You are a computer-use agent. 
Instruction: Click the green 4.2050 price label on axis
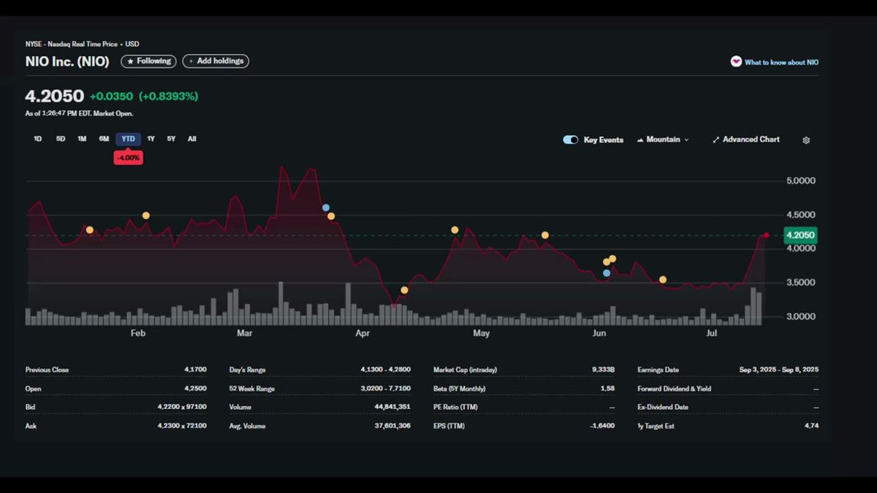point(800,235)
